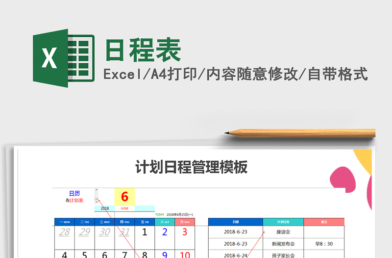Click the blue 日历 label
The width and height of the screenshot is (392, 258).
click(x=74, y=193)
